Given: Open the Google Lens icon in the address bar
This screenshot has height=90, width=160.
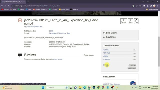Looking at the screenshot, I should click(133, 6).
